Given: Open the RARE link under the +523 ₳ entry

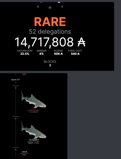Looking at the screenshot, I should click(24, 155).
